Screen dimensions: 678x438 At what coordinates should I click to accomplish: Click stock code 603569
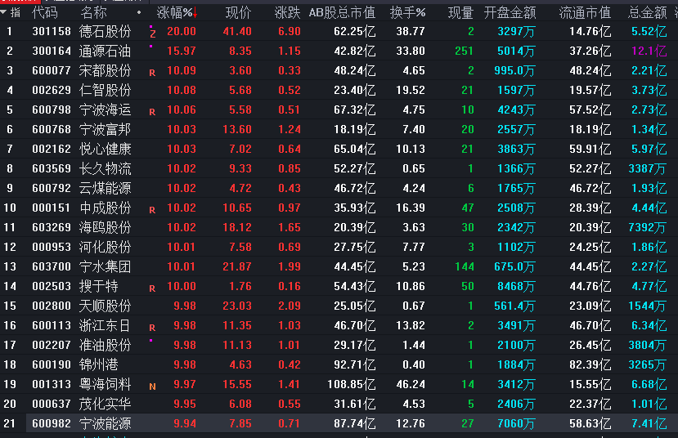point(52,168)
